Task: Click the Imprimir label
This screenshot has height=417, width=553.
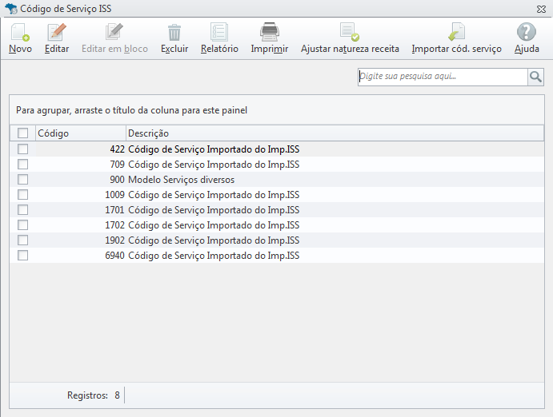Action: [270, 49]
